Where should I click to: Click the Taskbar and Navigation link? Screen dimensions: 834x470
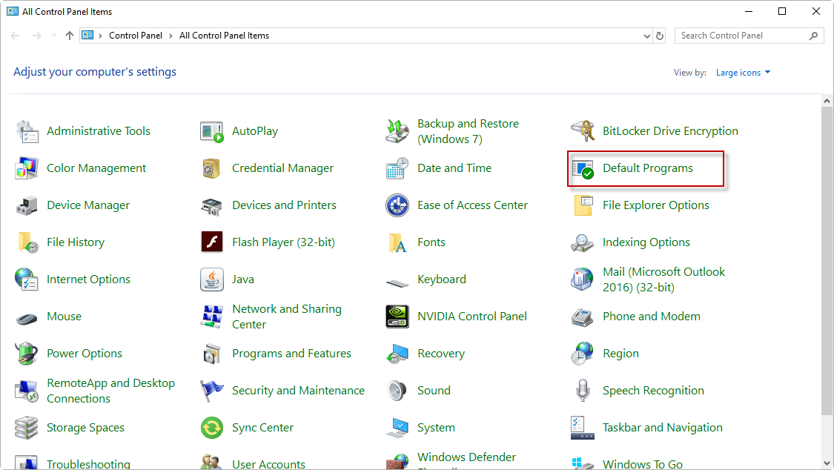[663, 428]
